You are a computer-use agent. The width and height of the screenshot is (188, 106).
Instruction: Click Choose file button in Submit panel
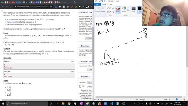[x=90, y=87]
